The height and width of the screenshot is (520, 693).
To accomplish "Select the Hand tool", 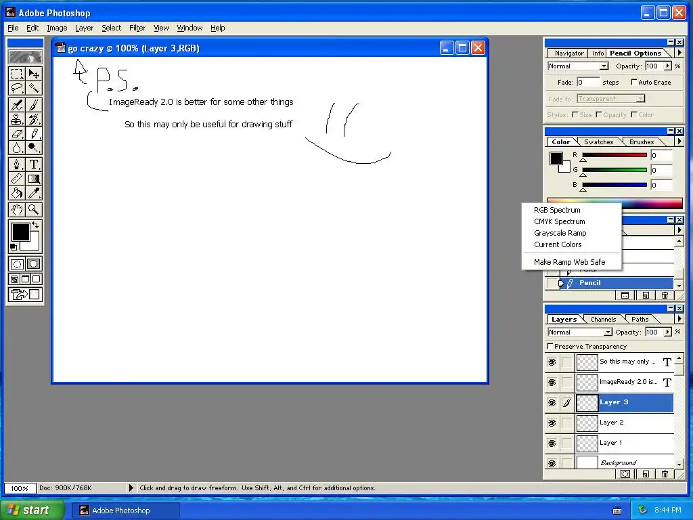I will click(x=17, y=210).
